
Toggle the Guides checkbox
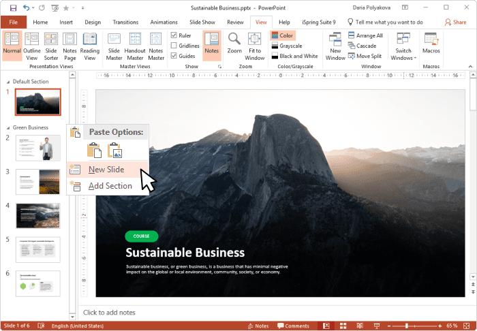174,56
